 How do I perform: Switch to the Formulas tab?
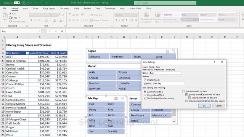(x=65, y=8)
